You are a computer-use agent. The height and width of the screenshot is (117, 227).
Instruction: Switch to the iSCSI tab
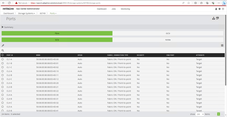tap(168, 33)
